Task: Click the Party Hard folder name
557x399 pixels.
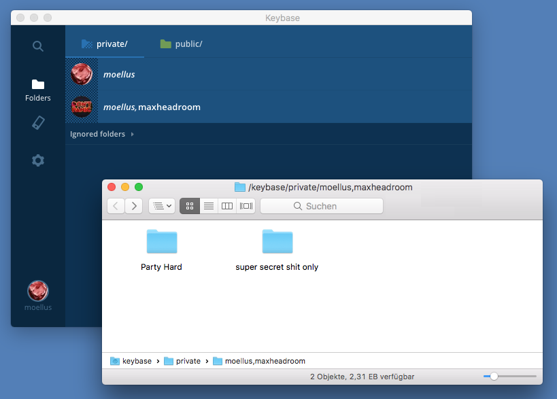Action: (x=161, y=267)
